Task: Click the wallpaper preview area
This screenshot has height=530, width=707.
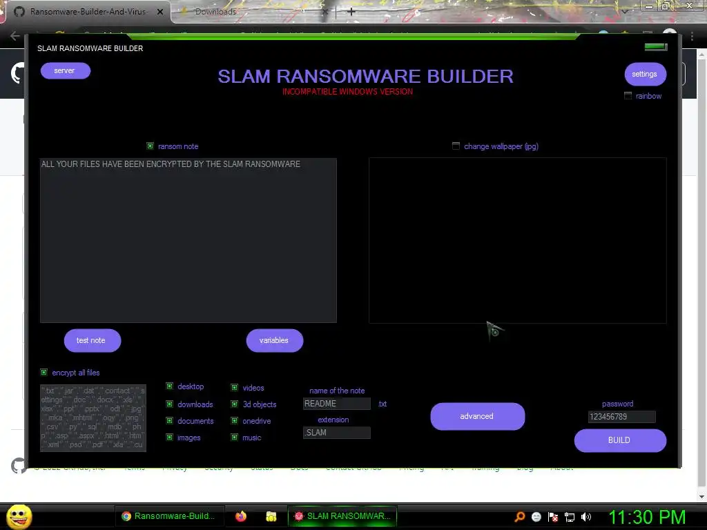Action: pos(518,240)
